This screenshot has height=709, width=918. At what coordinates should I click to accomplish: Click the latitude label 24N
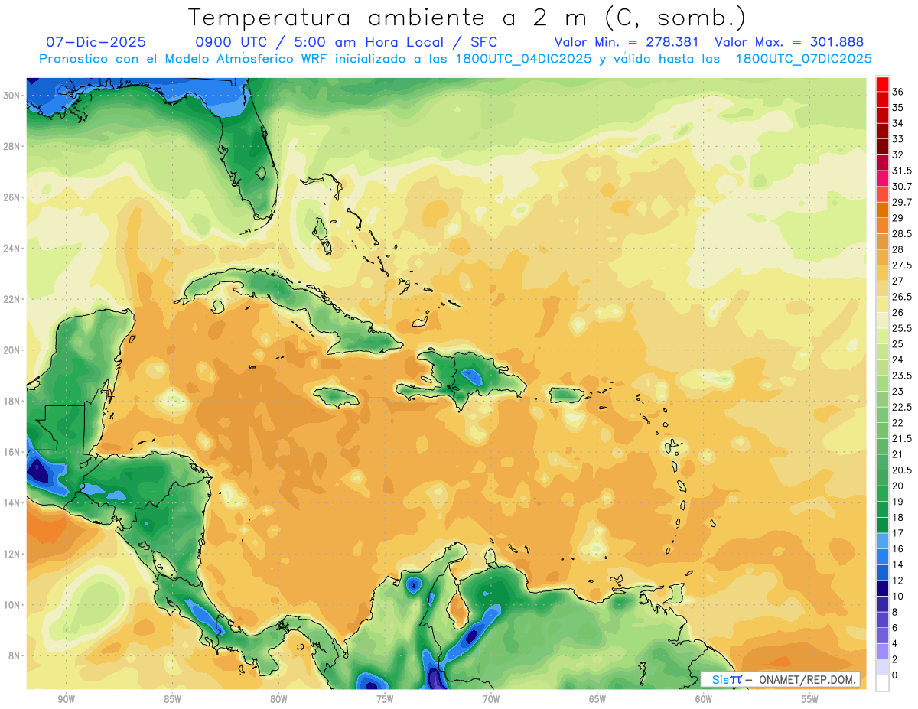(x=13, y=249)
